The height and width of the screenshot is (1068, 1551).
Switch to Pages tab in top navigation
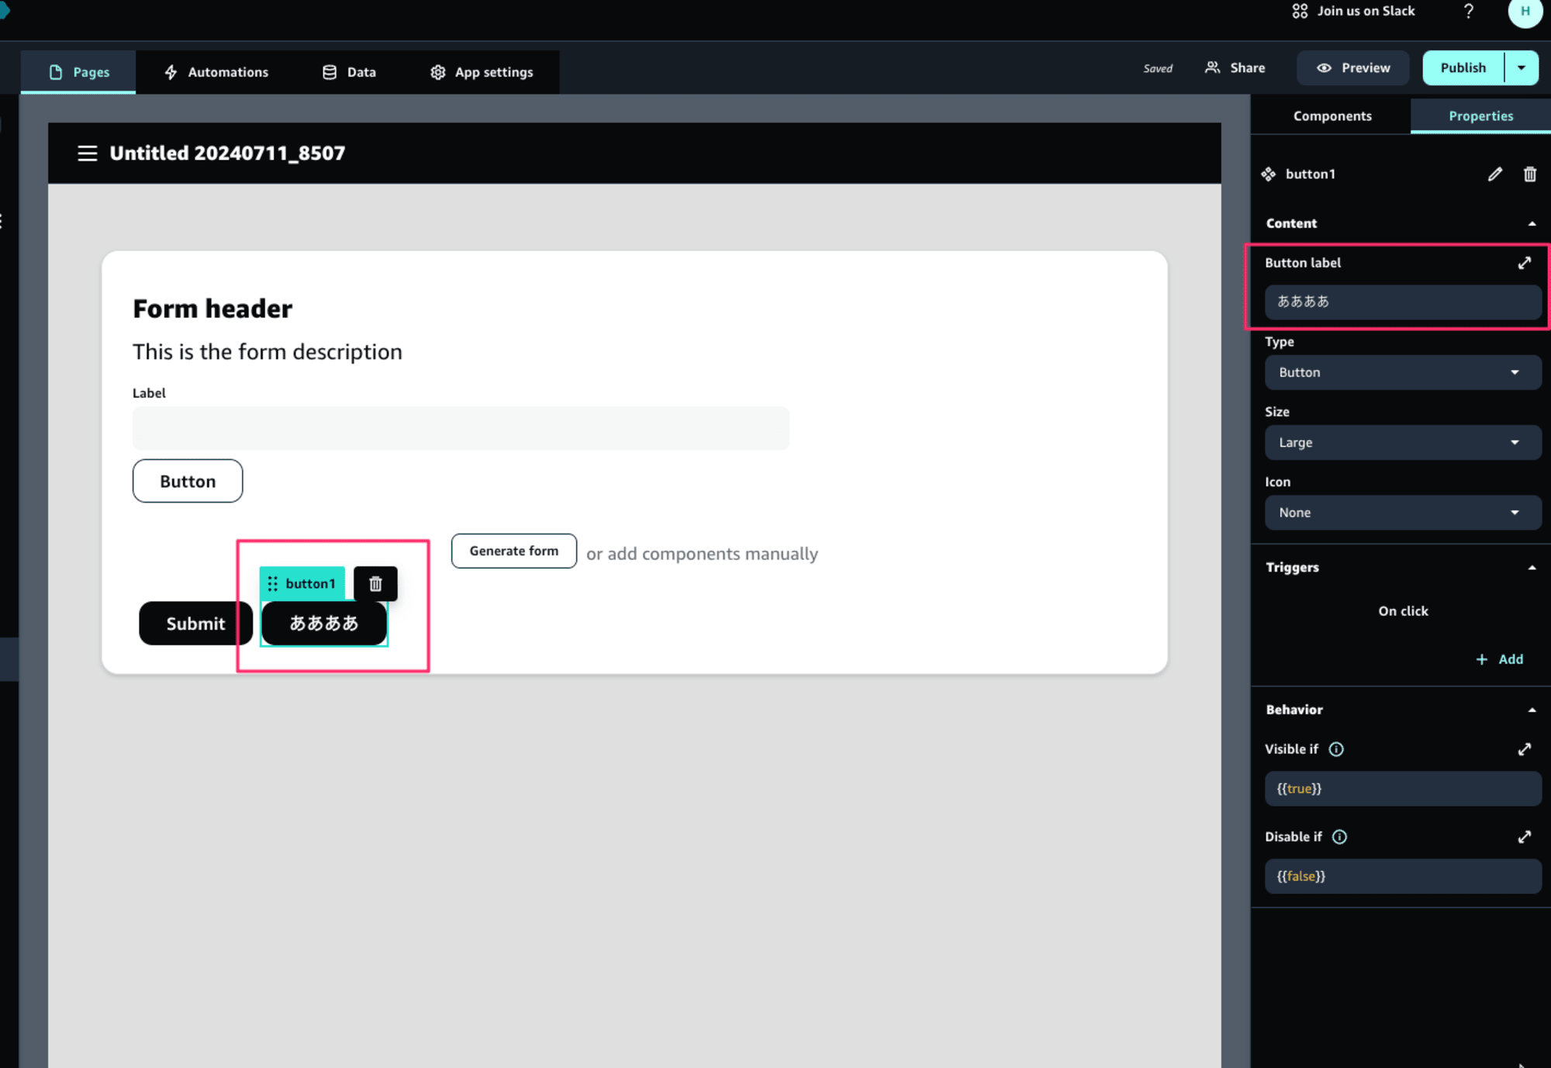pyautogui.click(x=78, y=71)
